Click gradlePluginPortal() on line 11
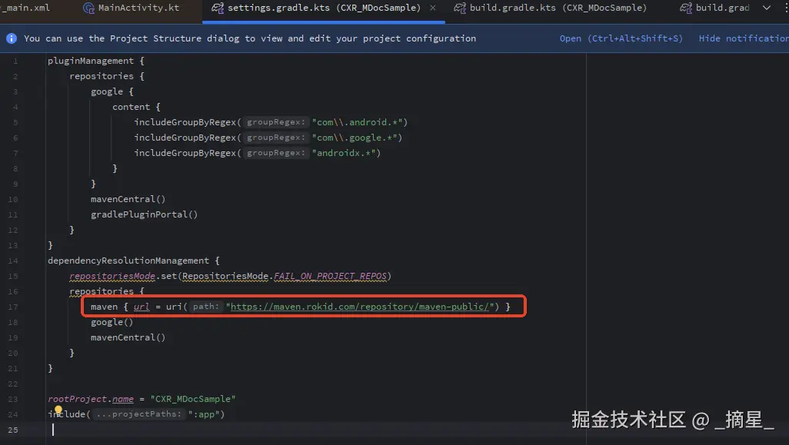The image size is (789, 445). (144, 214)
